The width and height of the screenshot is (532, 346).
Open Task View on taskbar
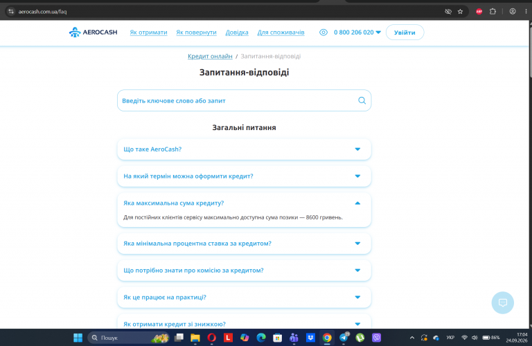tap(179, 338)
